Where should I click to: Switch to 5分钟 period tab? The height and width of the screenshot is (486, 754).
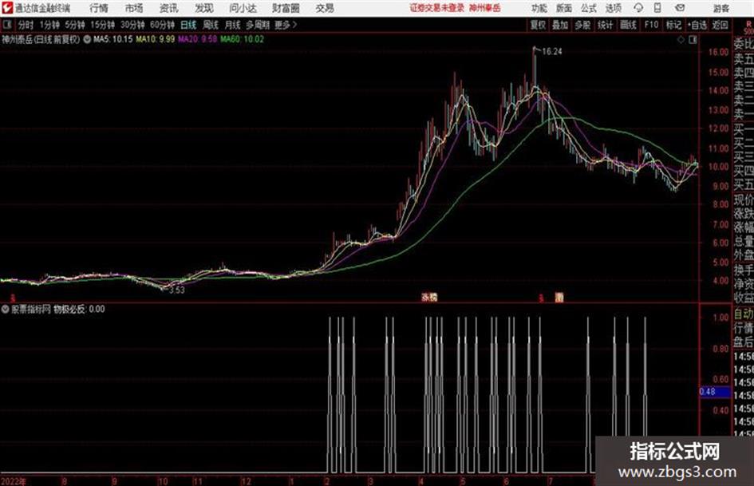74,25
